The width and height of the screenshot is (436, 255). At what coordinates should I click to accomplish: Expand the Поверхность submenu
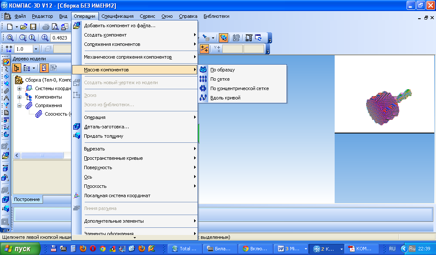(x=135, y=167)
